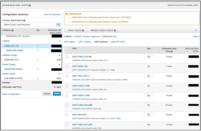Click Multiple Options Search info icon
The height and width of the screenshot is (131, 201).
[x=115, y=31]
